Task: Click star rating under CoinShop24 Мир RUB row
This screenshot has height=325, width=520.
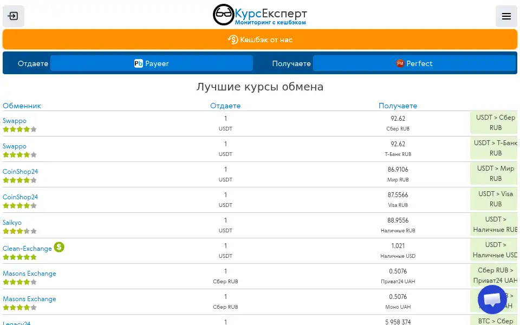Action: (x=19, y=180)
